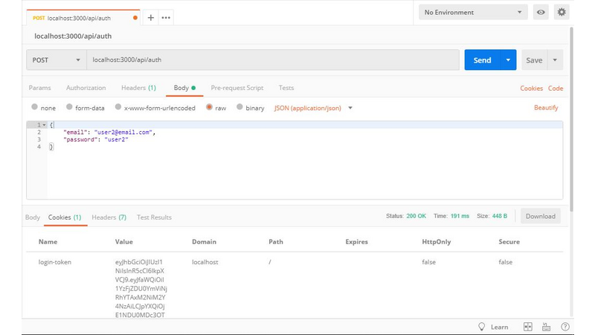The height and width of the screenshot is (335, 595).
Task: Open the Test Results tab
Action: coord(154,217)
